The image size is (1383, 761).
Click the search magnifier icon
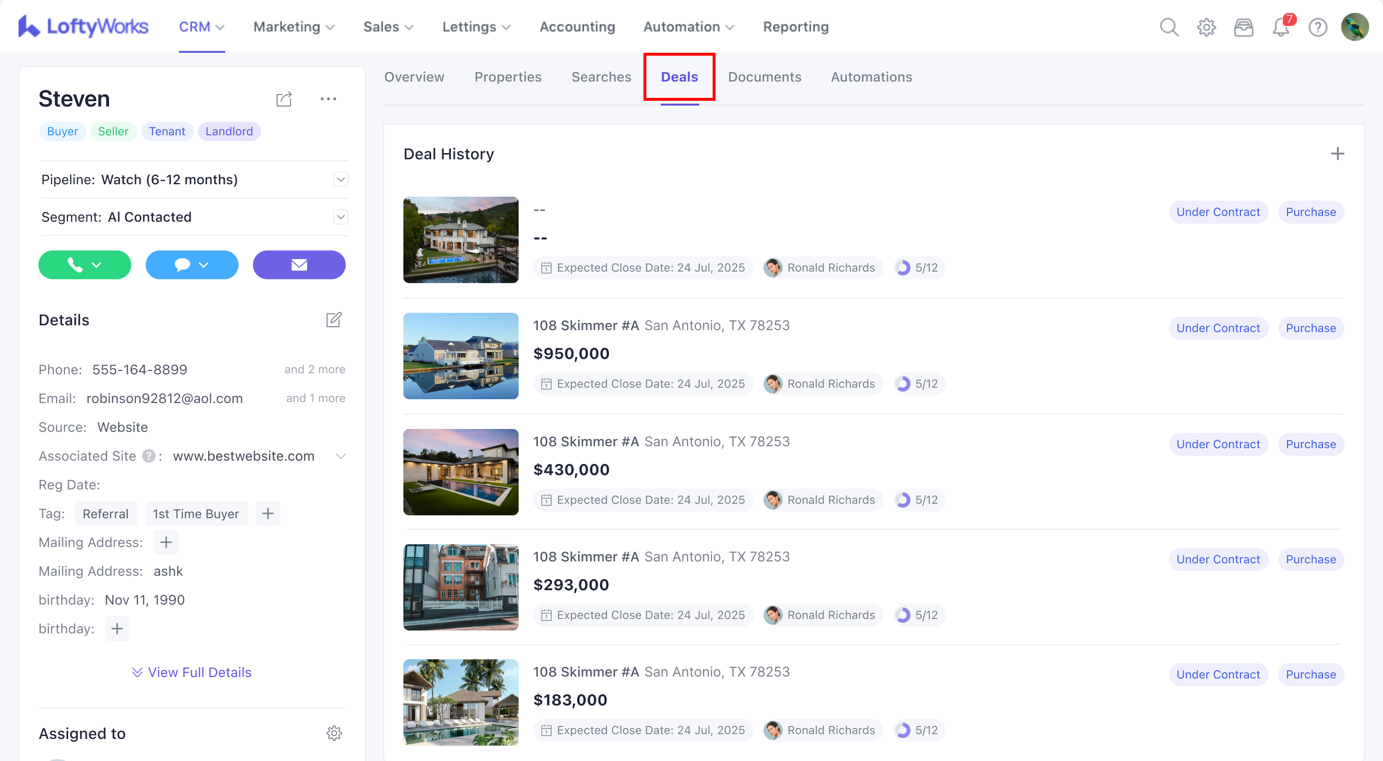pos(1168,27)
